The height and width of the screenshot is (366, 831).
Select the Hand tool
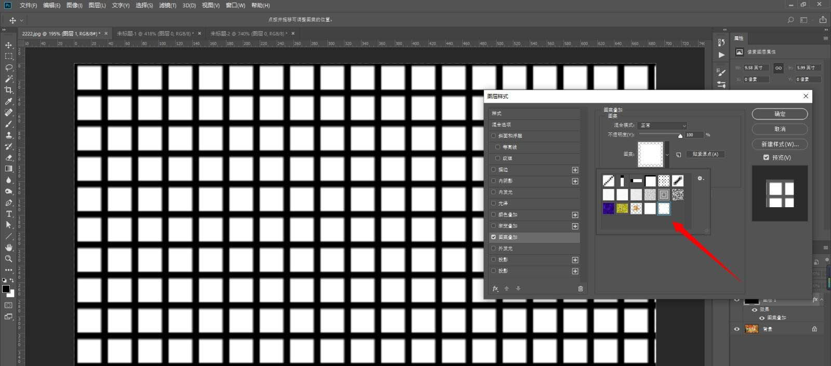[8, 248]
